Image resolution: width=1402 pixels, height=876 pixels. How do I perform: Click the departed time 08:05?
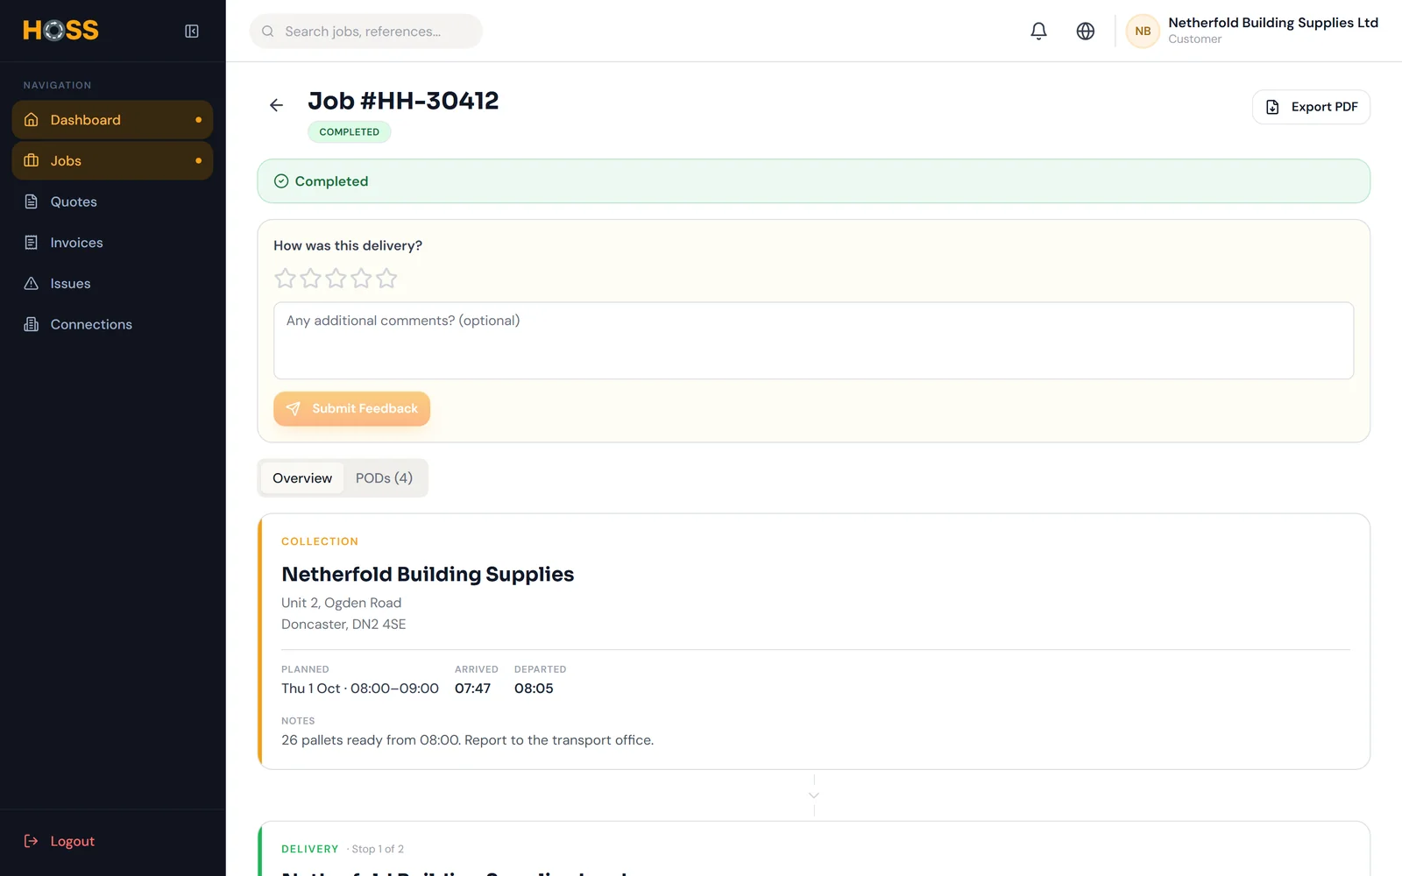tap(534, 689)
